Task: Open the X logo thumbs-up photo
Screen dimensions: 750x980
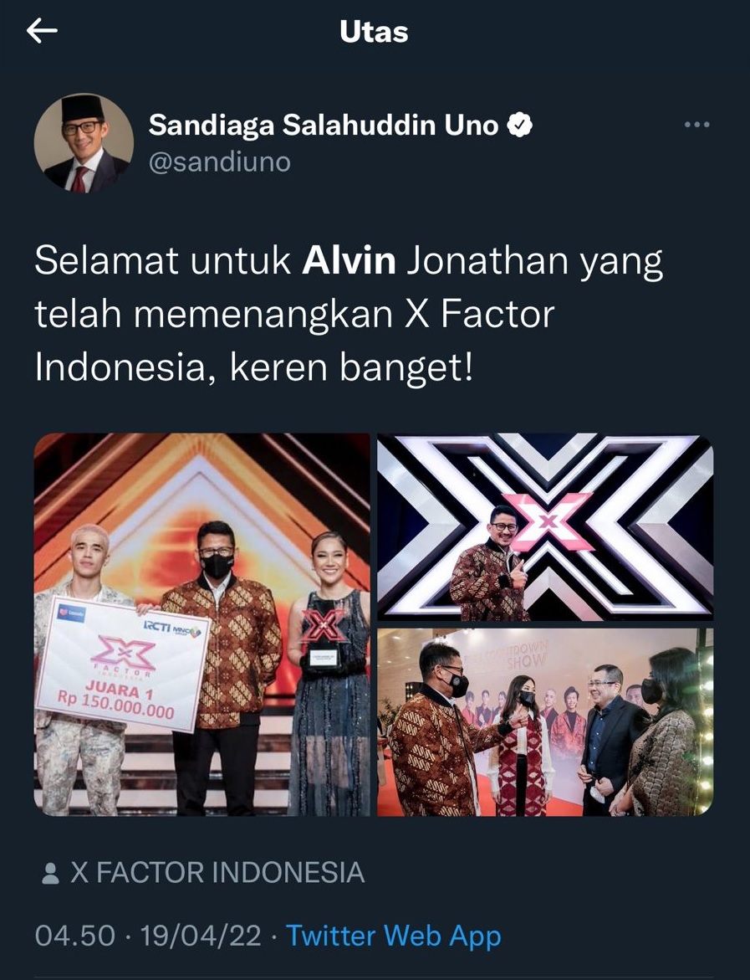Action: point(545,527)
